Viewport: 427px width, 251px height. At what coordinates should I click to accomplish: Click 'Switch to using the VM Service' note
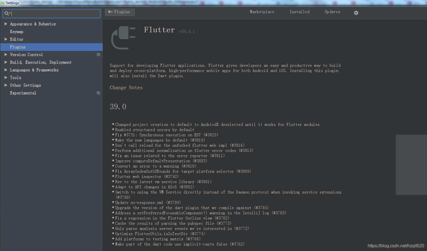[x=228, y=195]
